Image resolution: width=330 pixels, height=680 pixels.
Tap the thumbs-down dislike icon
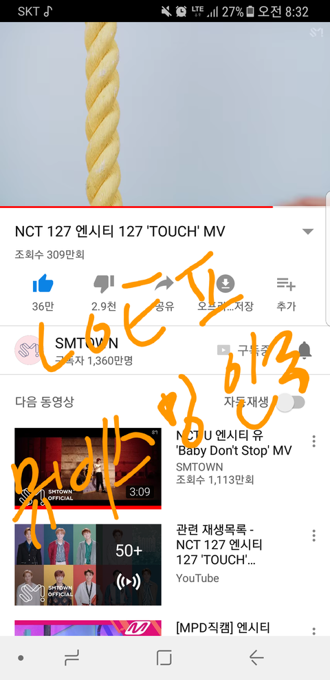tap(104, 284)
